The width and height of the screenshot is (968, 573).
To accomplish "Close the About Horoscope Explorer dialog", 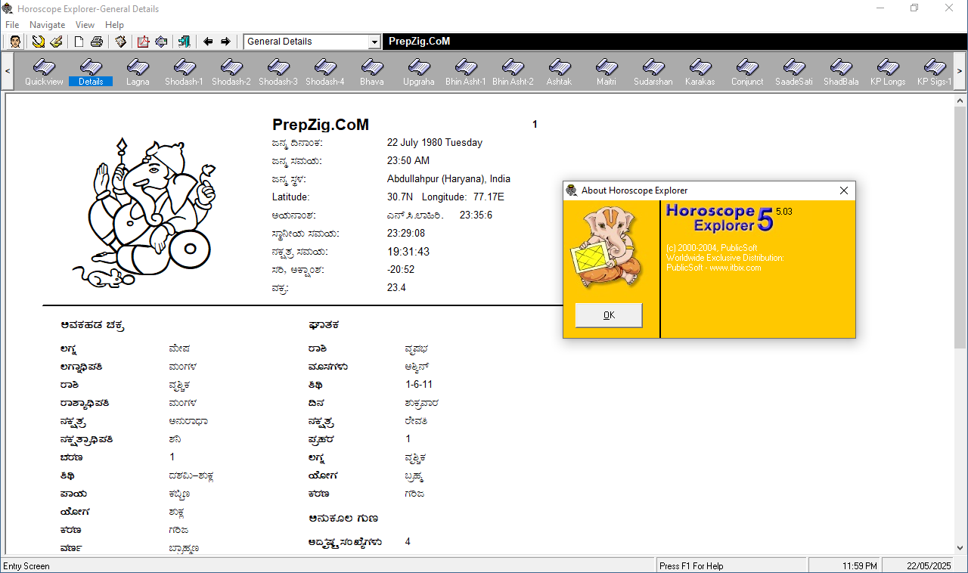I will [844, 190].
